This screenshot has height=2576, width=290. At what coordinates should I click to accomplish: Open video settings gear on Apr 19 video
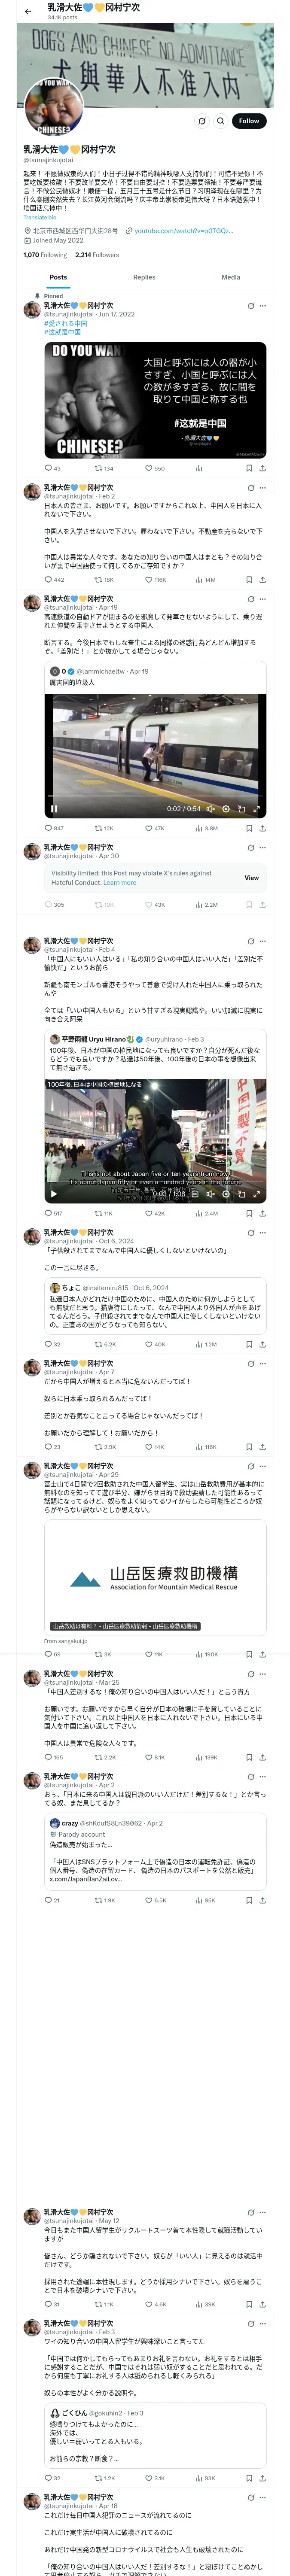(x=226, y=809)
